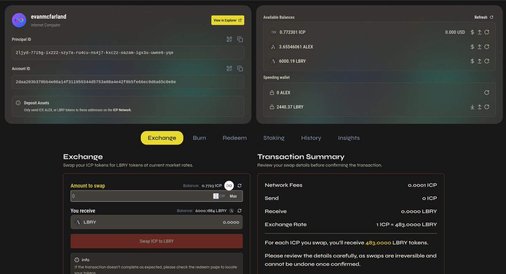Screen dimensions: 506x274
Task: Click download arrow on 2440.37 LBRY row
Action: click(472, 107)
